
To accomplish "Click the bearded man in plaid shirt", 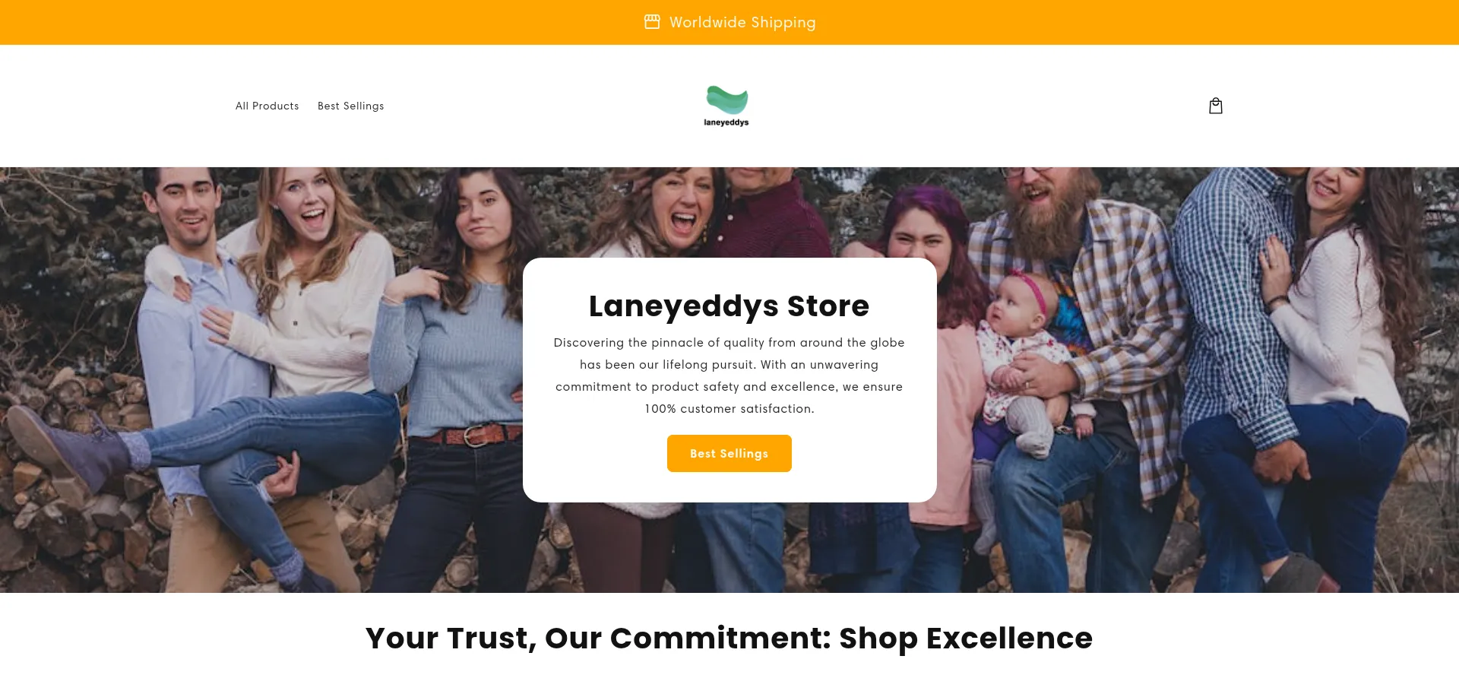I will pos(1064,304).
